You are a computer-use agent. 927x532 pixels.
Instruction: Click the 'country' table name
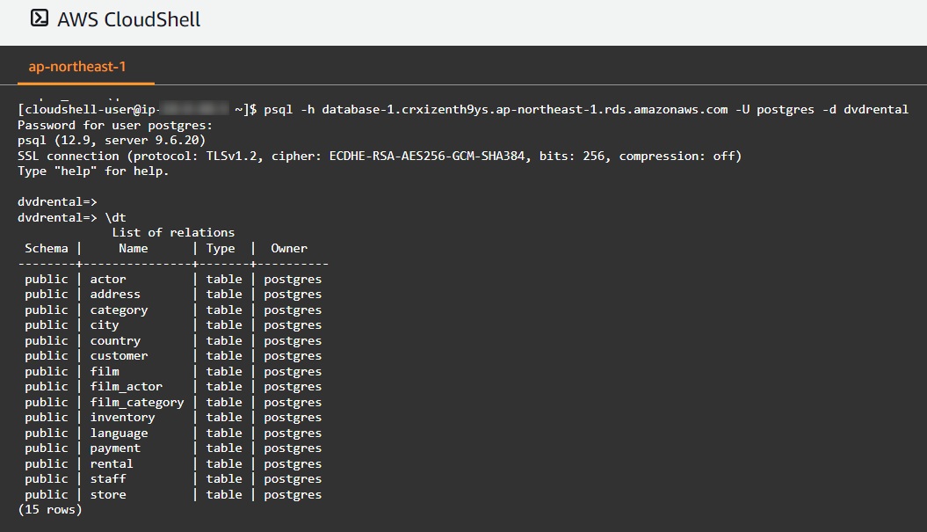coord(115,341)
